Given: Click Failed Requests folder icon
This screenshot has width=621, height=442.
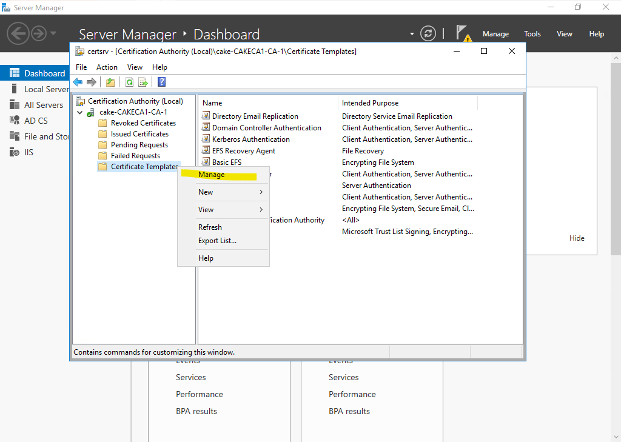Looking at the screenshot, I should [x=102, y=156].
